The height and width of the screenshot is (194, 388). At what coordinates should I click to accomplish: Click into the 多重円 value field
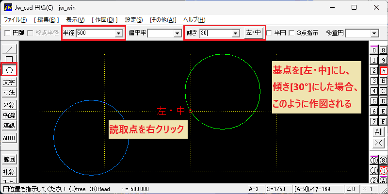pyautogui.click(x=358, y=33)
